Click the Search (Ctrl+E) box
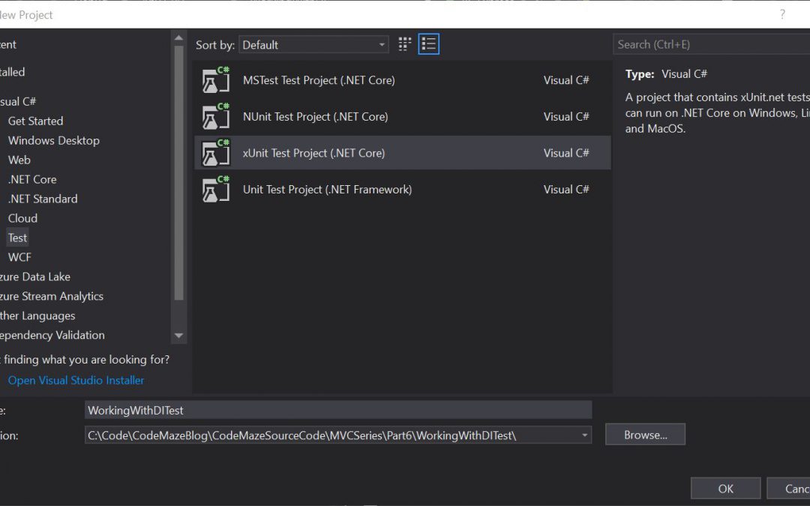 pos(709,45)
